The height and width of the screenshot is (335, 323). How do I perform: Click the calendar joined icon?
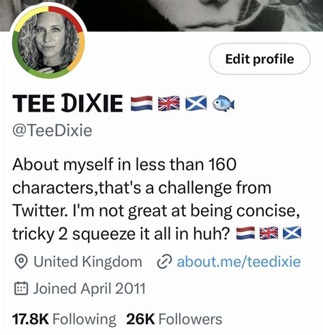point(21,289)
